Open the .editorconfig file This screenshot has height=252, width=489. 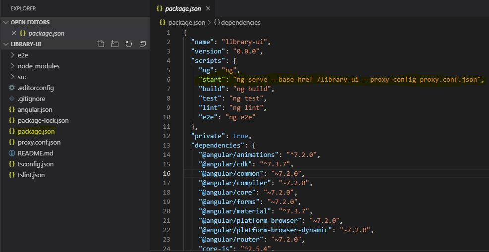(x=36, y=88)
